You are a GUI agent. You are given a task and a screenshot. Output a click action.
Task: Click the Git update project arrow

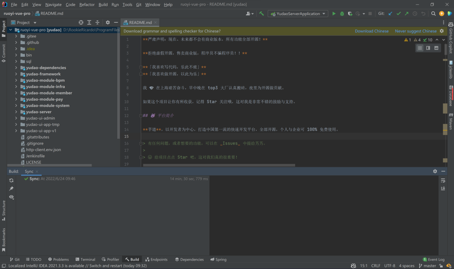(x=390, y=13)
